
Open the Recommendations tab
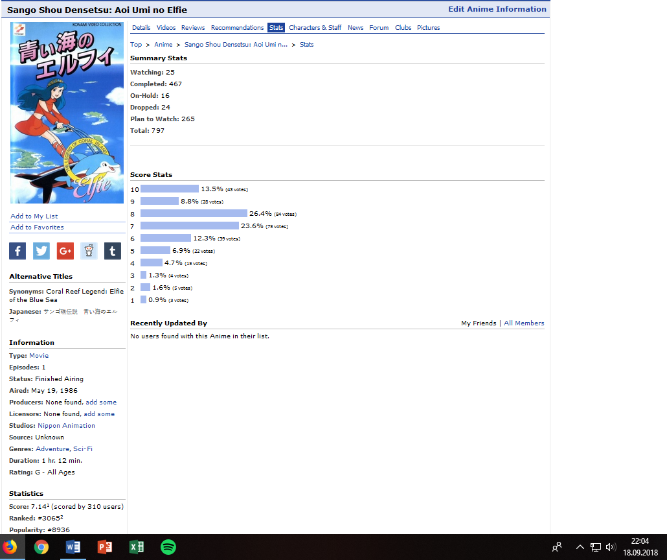coord(238,28)
